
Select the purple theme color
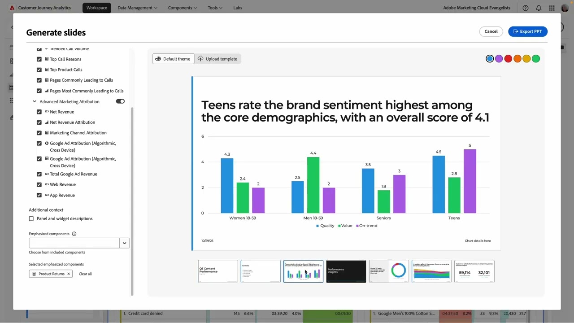click(x=499, y=59)
